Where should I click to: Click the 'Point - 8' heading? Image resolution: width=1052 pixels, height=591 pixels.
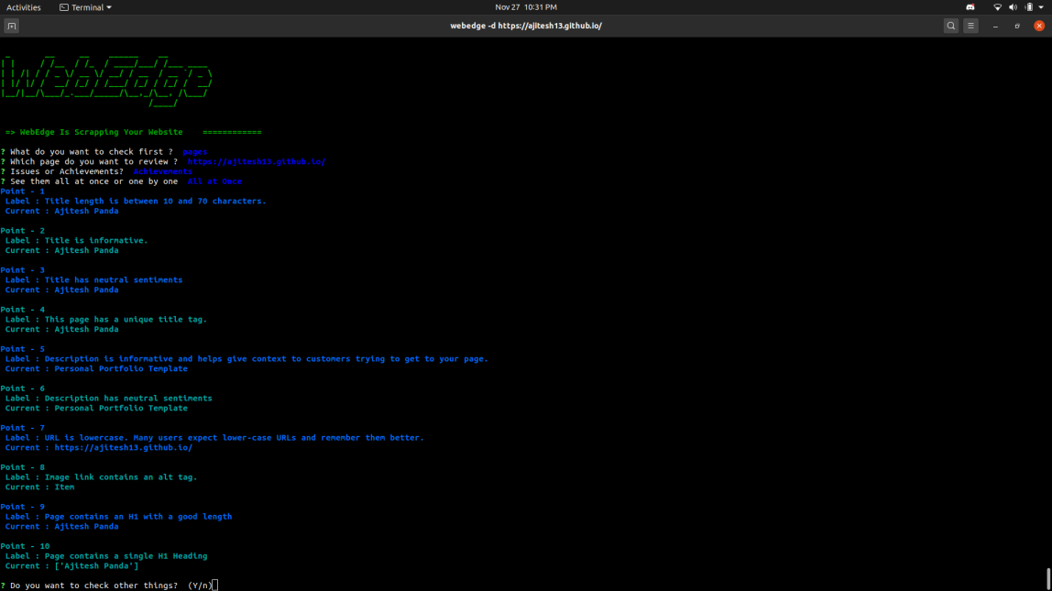tap(23, 467)
